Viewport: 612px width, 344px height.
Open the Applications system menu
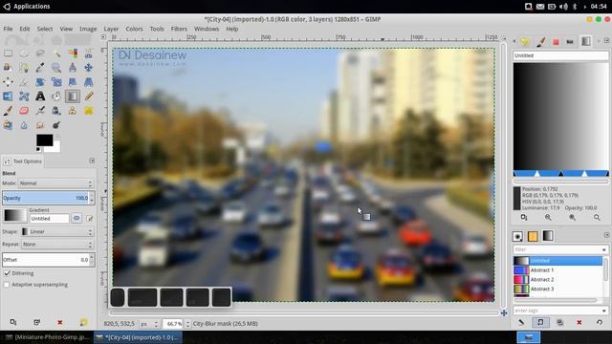27,7
